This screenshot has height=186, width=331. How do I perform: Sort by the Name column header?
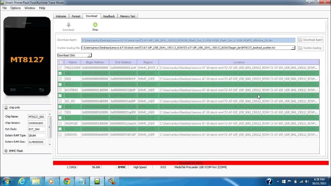(73, 62)
